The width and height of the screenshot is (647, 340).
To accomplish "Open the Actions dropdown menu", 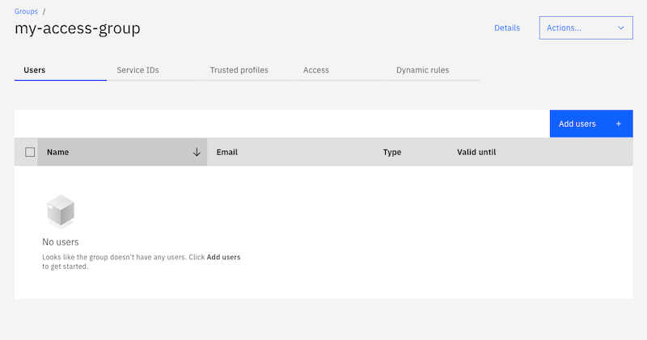I will (586, 27).
